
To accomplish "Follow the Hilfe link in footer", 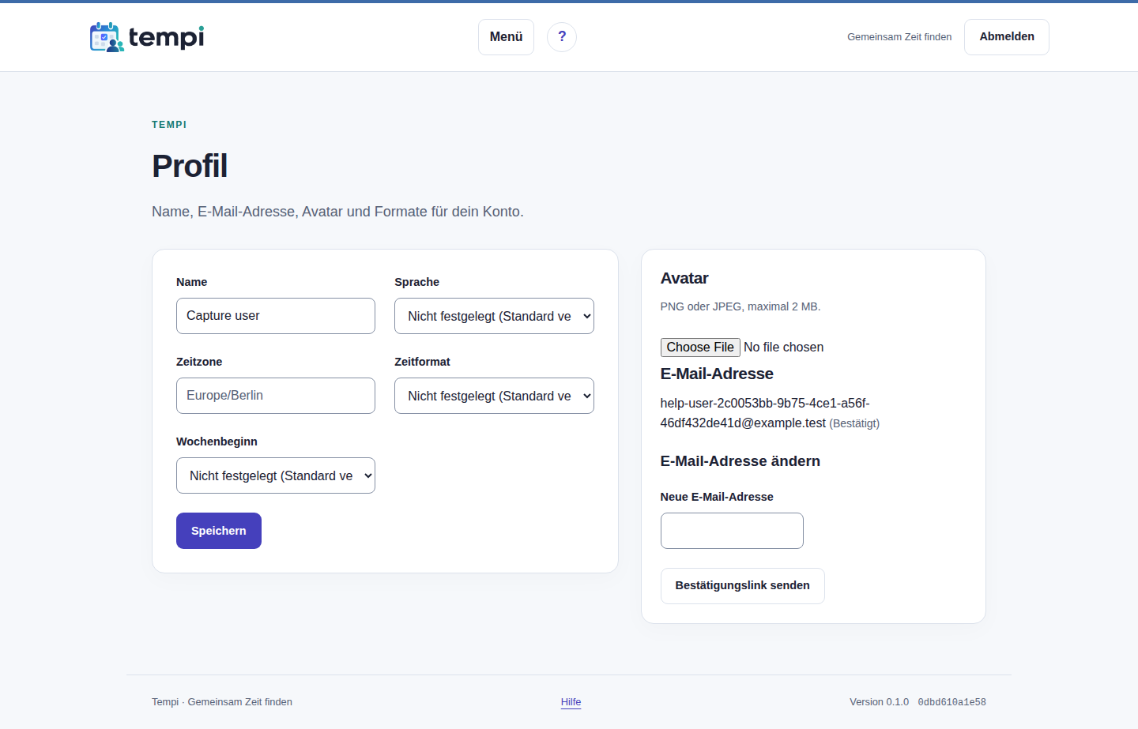I will click(x=571, y=702).
